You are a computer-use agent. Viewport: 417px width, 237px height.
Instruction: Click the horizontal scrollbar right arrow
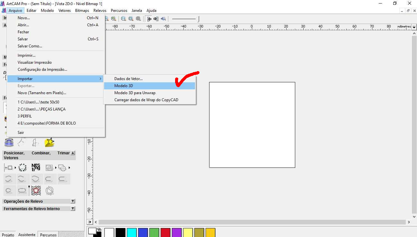[x=409, y=222]
